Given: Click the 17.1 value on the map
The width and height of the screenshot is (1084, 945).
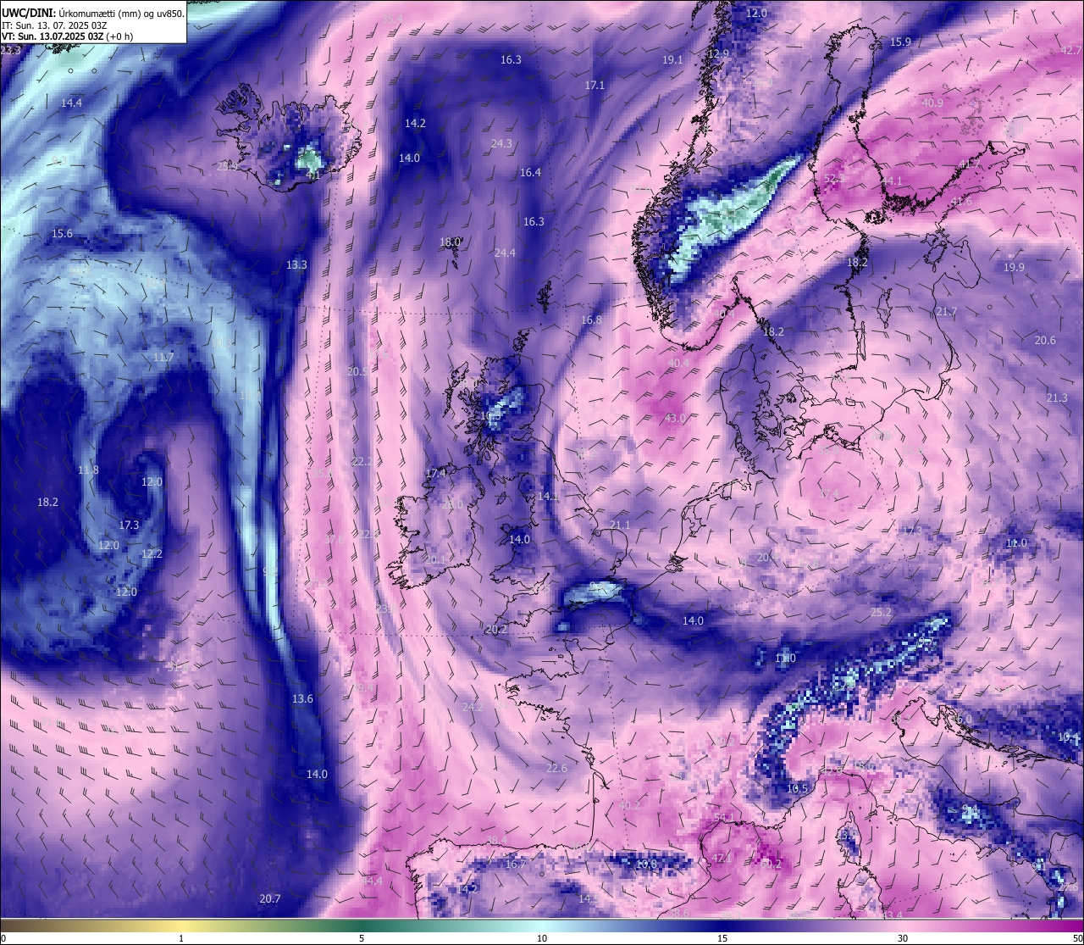Looking at the screenshot, I should [x=595, y=85].
